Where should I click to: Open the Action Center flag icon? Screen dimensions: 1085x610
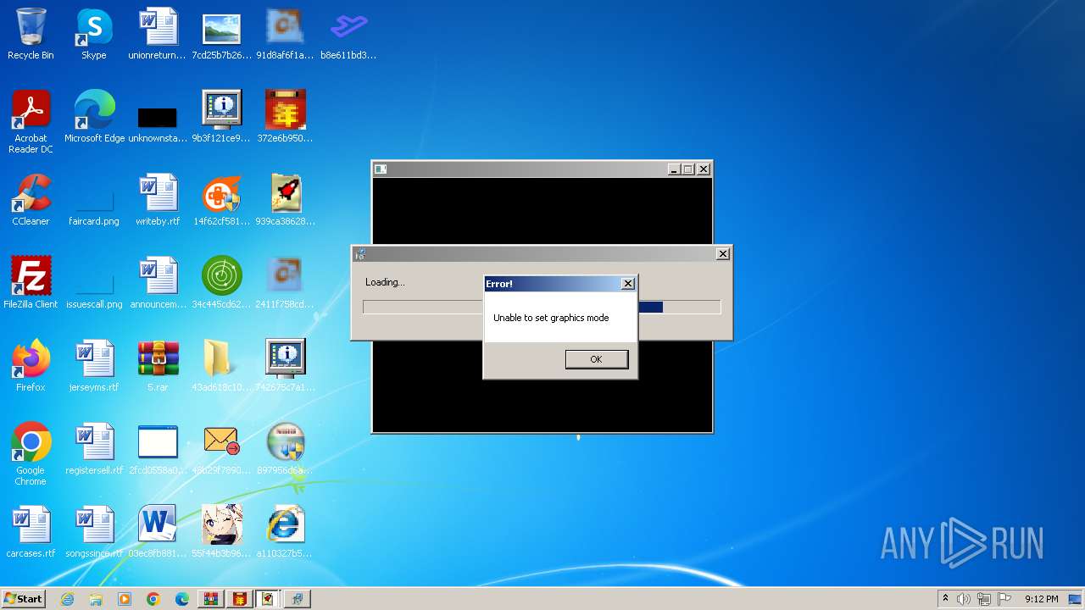[x=1004, y=599]
